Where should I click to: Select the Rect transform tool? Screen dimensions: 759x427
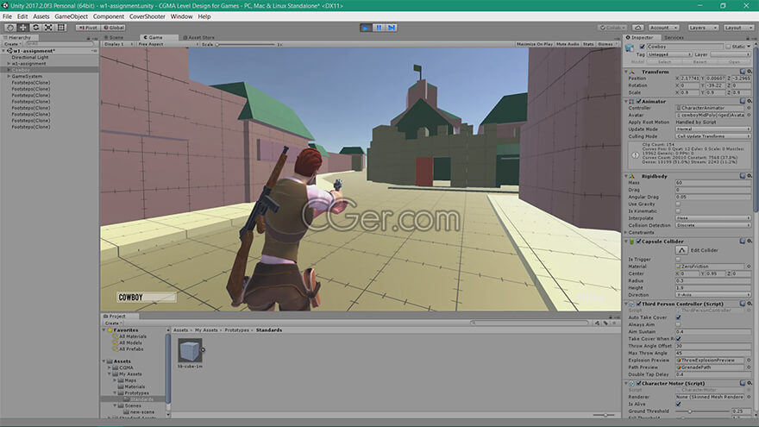point(61,28)
